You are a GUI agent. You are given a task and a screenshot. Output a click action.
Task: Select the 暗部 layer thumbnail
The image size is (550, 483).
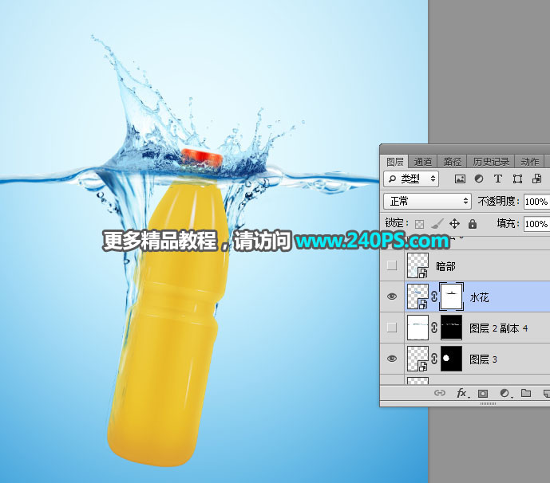click(417, 265)
